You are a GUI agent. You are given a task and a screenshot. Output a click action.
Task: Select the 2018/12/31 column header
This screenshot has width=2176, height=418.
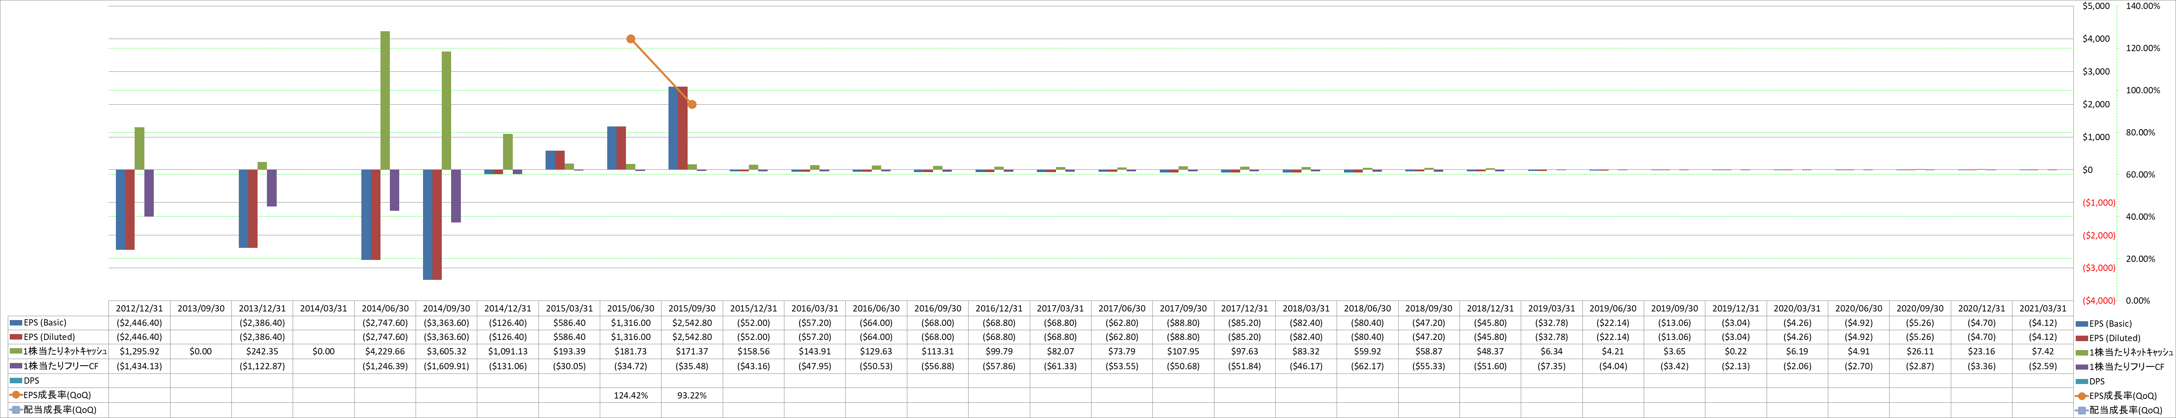coord(1490,308)
